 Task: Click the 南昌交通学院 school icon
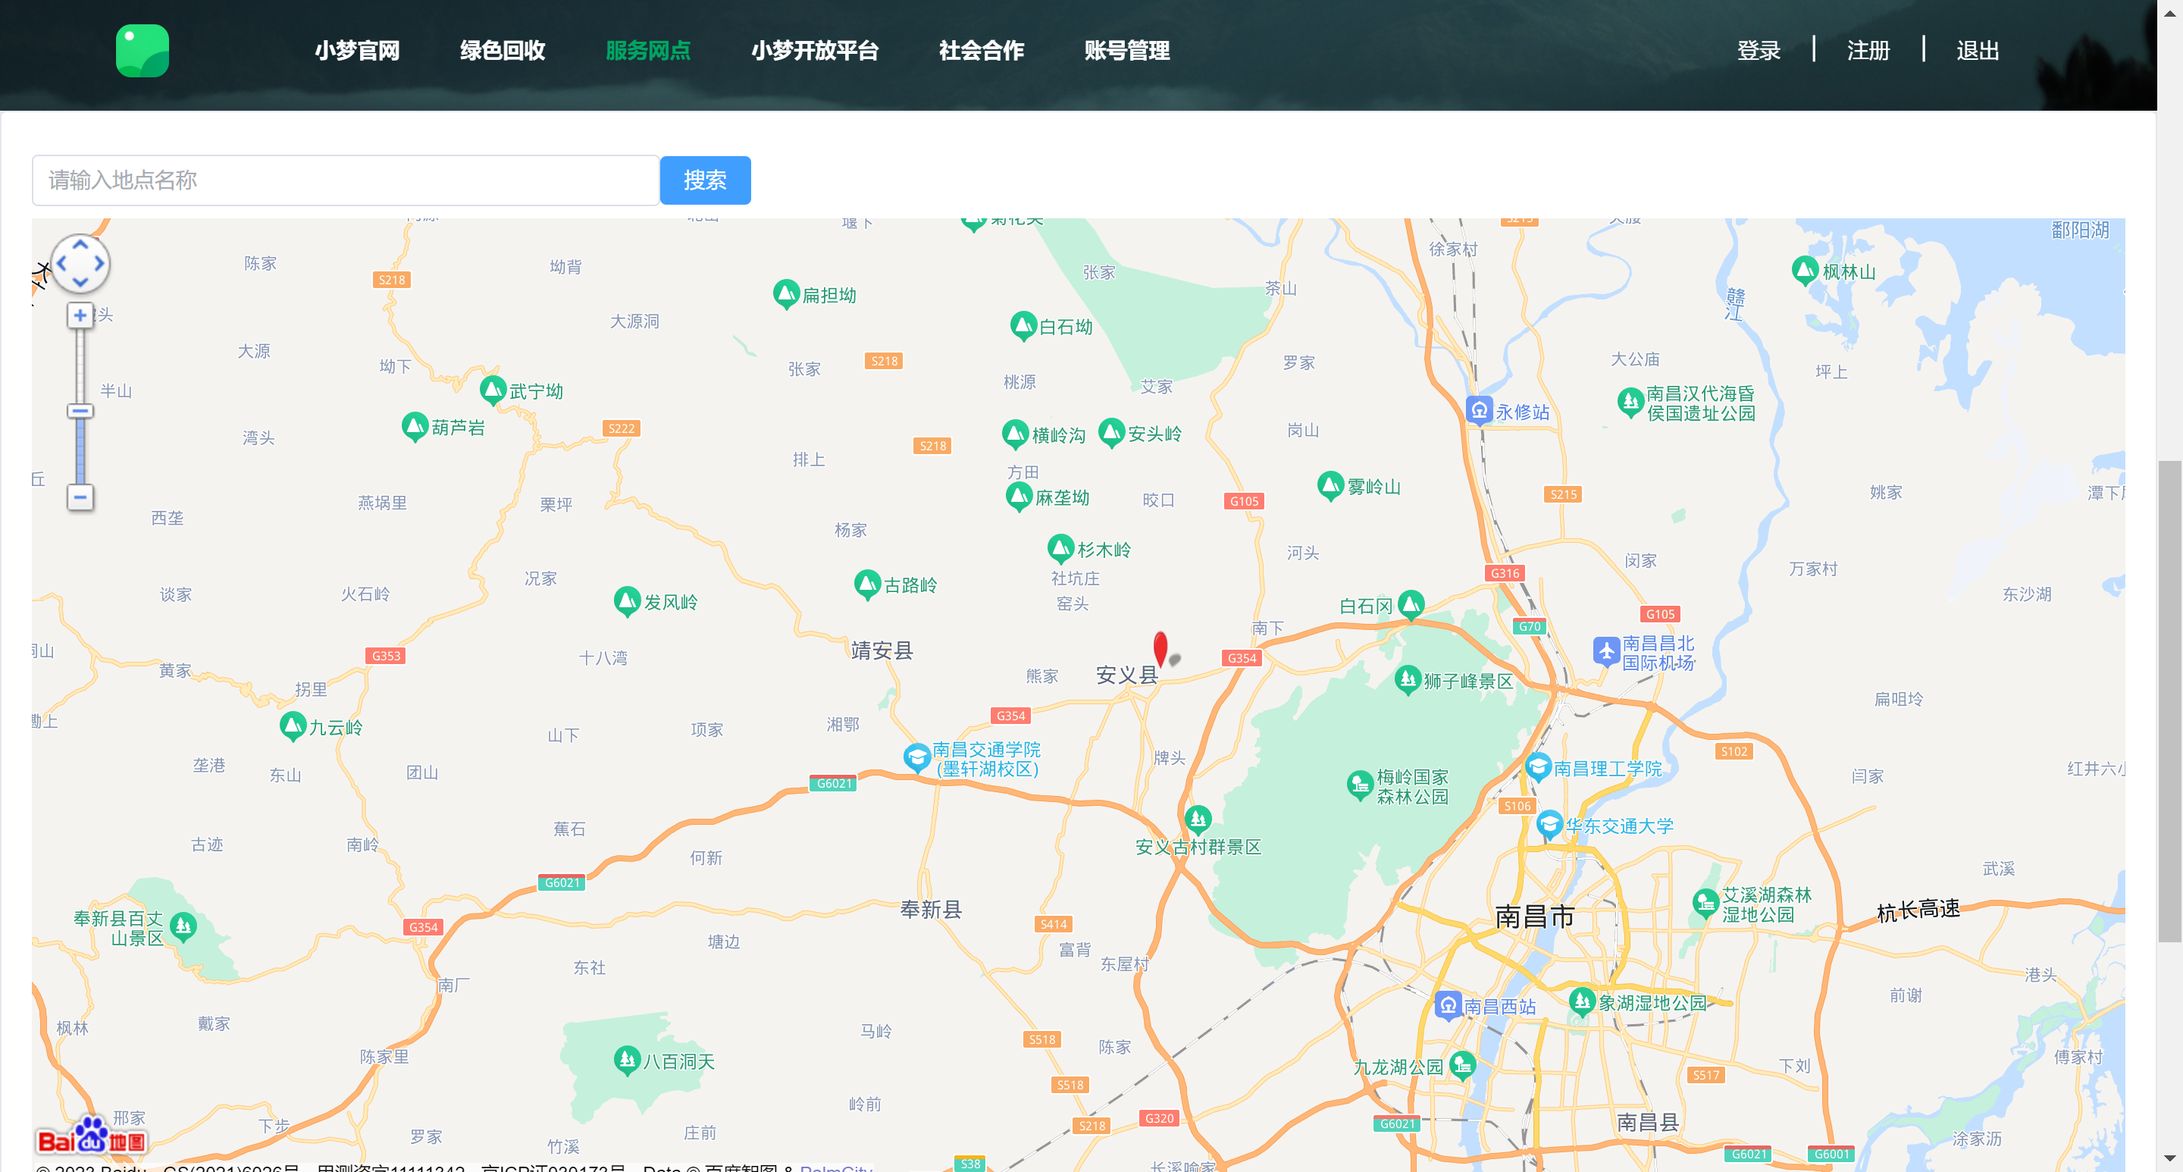pyautogui.click(x=916, y=757)
